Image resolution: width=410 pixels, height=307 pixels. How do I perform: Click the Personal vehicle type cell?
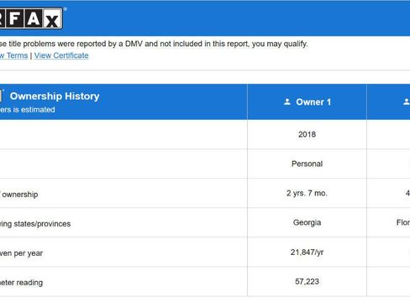[x=307, y=164]
